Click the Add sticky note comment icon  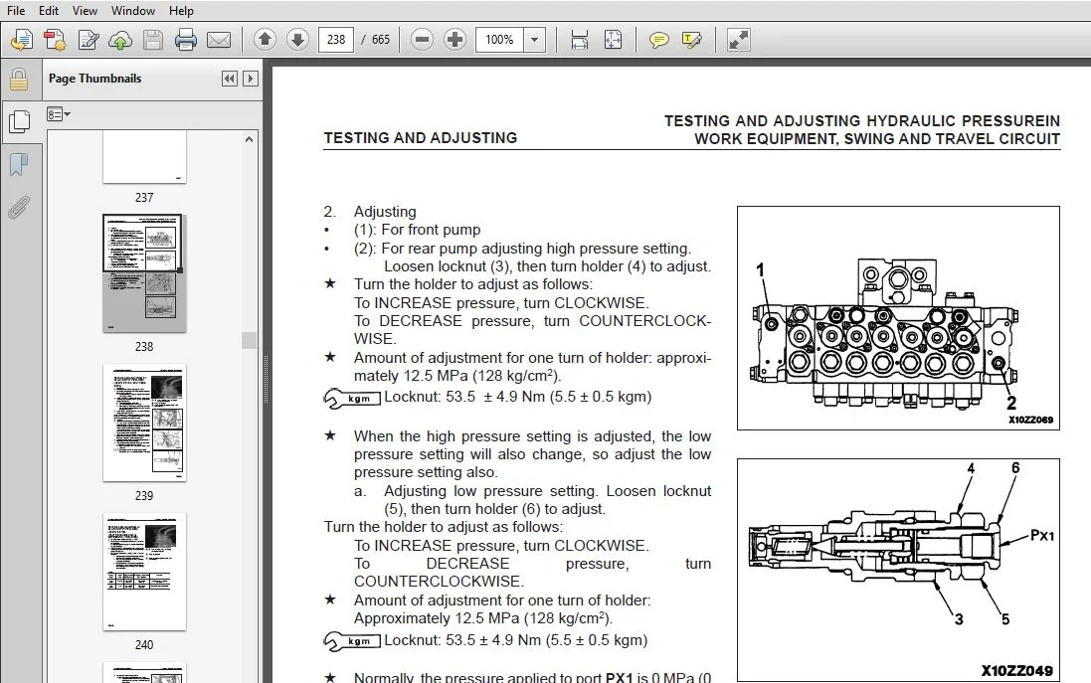658,40
